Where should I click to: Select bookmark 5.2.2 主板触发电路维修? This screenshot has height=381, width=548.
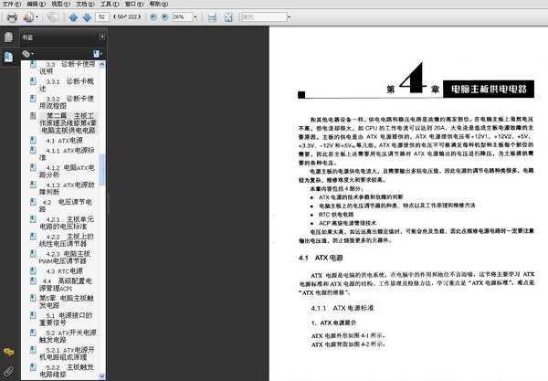pyautogui.click(x=67, y=371)
